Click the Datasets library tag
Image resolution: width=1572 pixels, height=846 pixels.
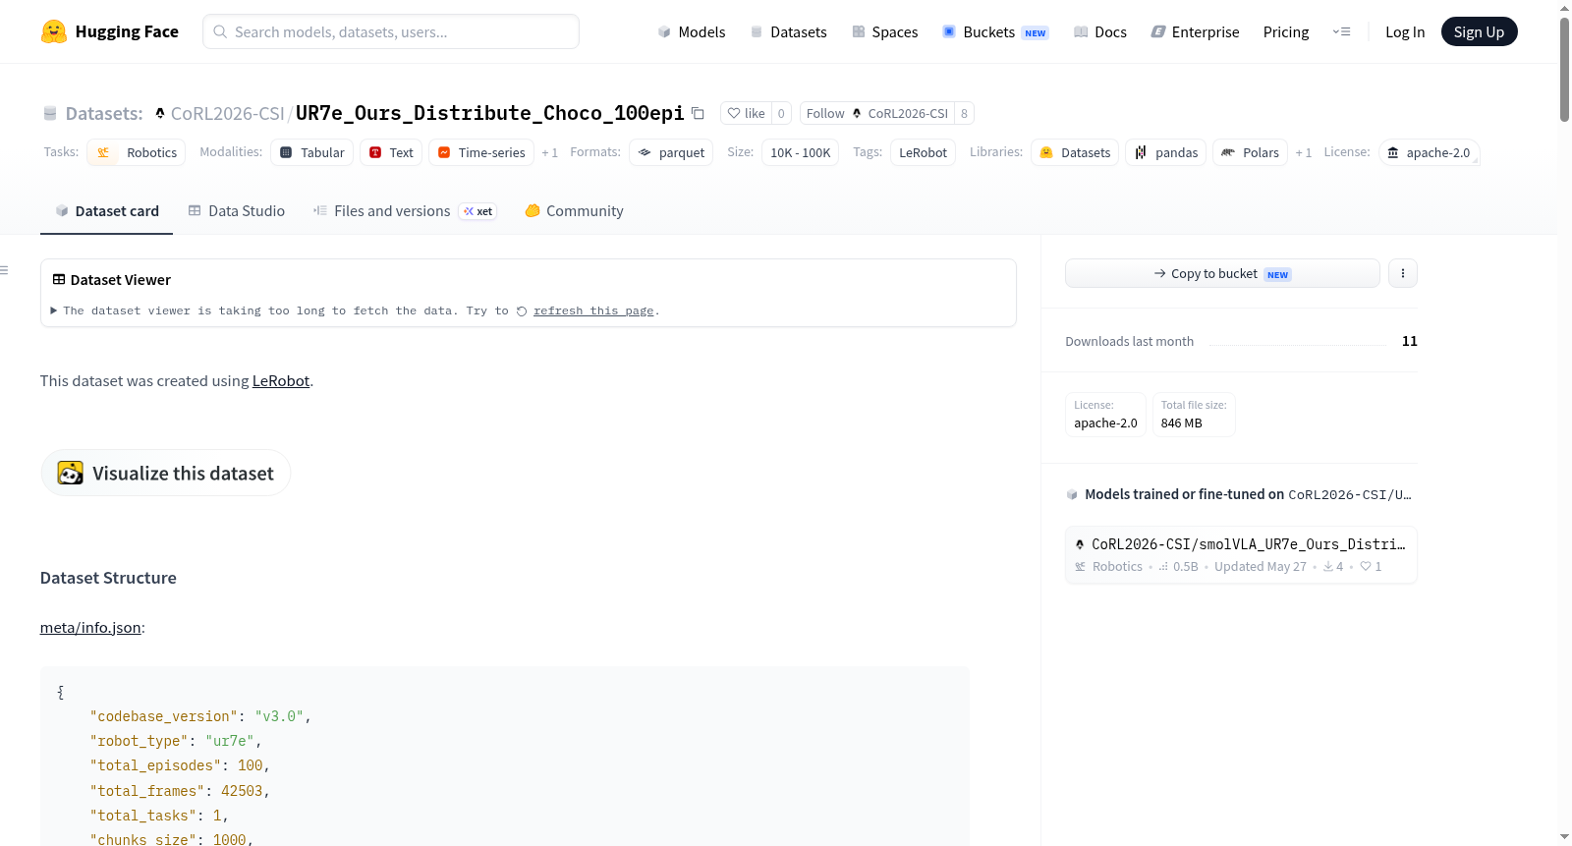pyautogui.click(x=1075, y=152)
